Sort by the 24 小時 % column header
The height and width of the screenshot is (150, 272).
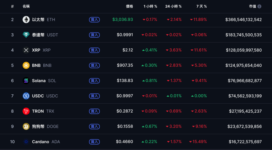click(x=173, y=6)
